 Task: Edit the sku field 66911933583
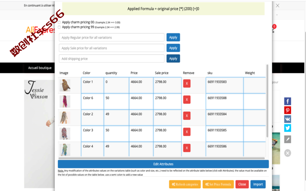pos(225,85)
